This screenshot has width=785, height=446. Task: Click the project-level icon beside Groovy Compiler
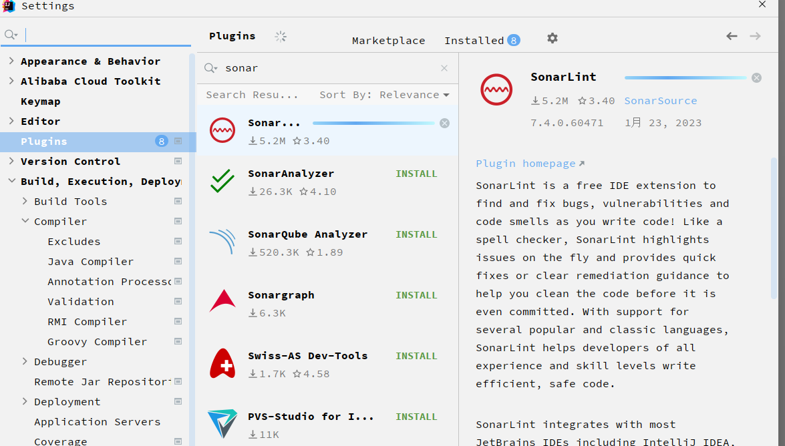(x=178, y=341)
